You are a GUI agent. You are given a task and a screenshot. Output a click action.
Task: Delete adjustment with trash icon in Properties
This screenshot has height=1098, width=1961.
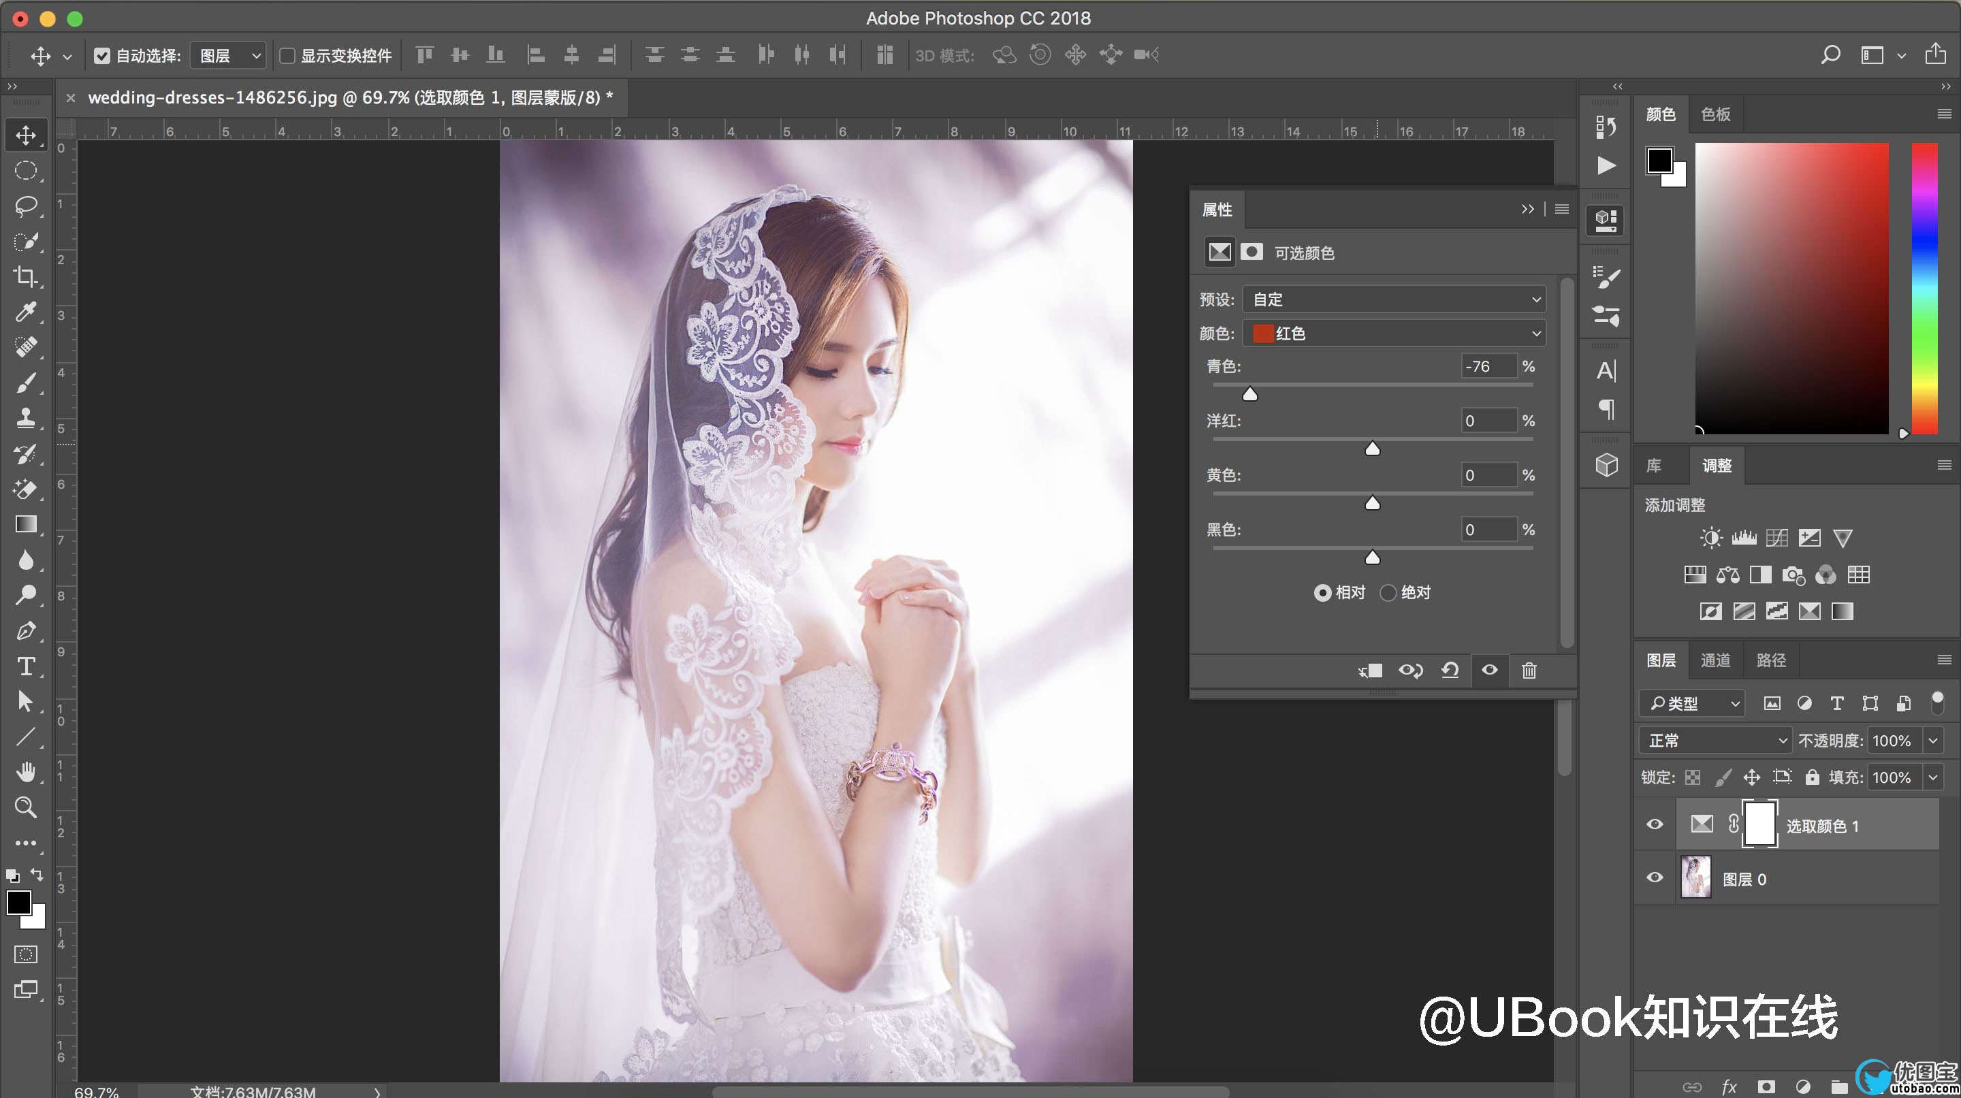click(1529, 671)
